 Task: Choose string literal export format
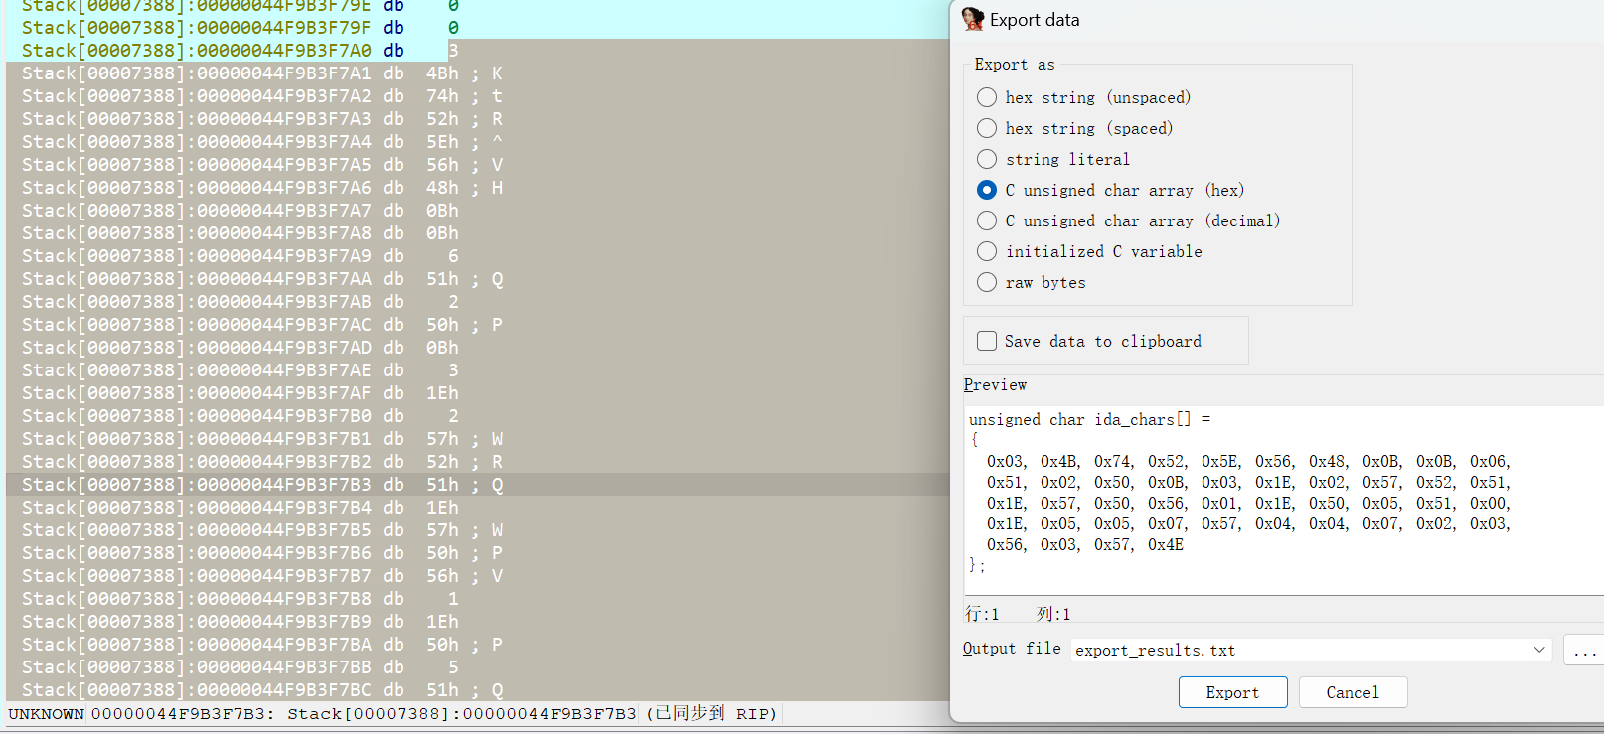coord(987,159)
